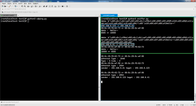Image resolution: width=196 pixels, height=106 pixels.
Task: Expand the Print icon dropdown arrow
Action: click(x=30, y=6)
